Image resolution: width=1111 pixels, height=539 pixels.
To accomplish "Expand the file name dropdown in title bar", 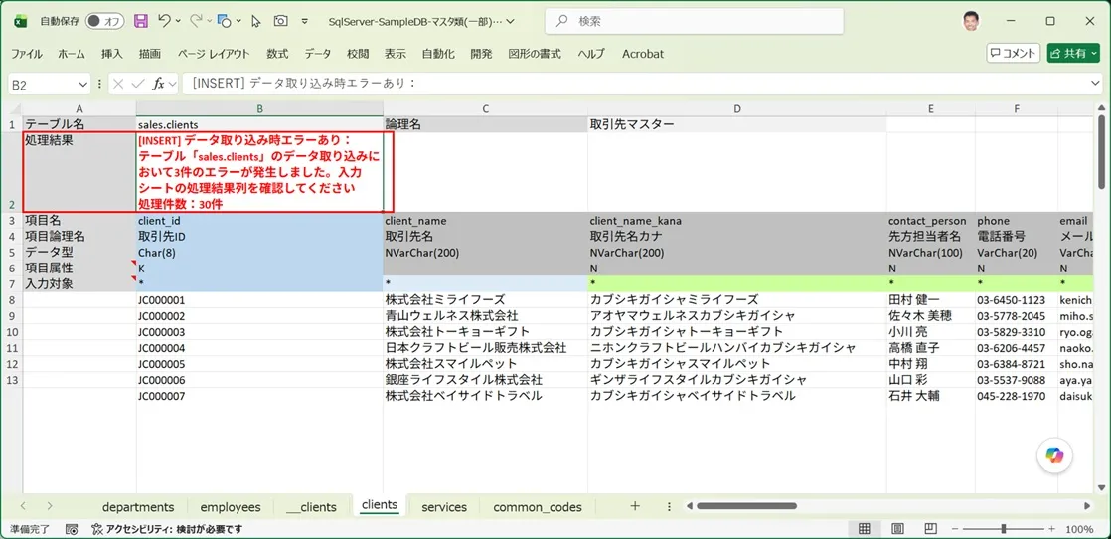I will click(511, 21).
